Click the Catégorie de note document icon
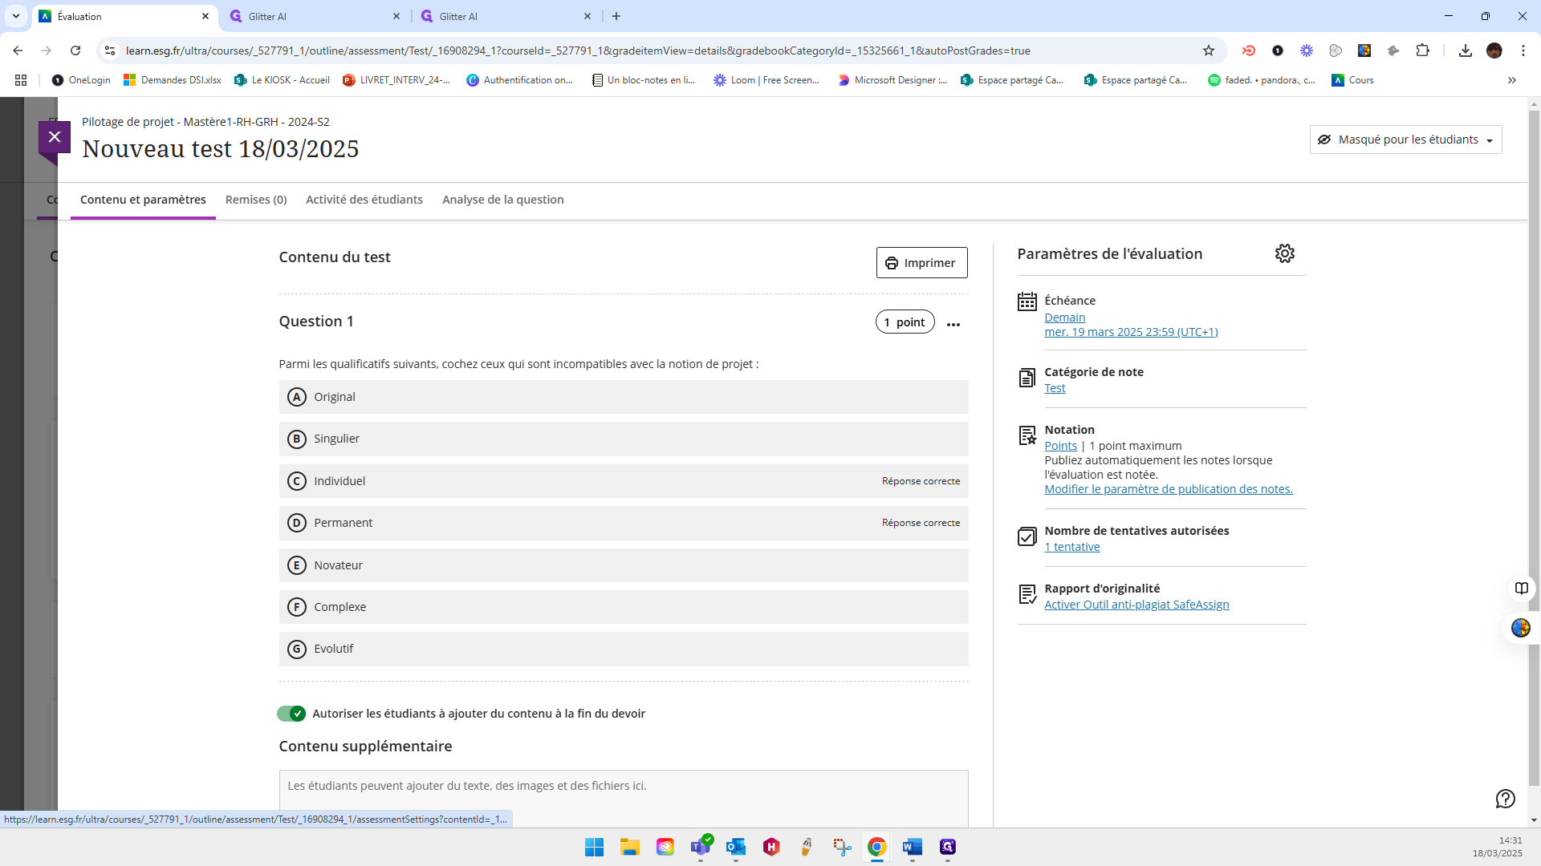This screenshot has width=1541, height=866. pyautogui.click(x=1027, y=378)
